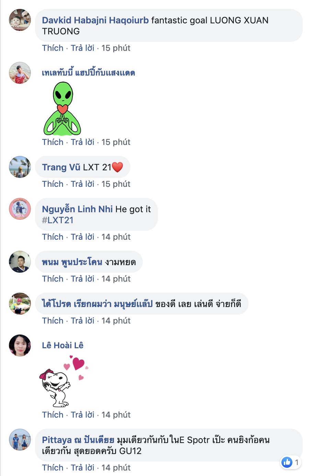Reply to Lê Hoài Lê's sticker comment

coord(82,415)
